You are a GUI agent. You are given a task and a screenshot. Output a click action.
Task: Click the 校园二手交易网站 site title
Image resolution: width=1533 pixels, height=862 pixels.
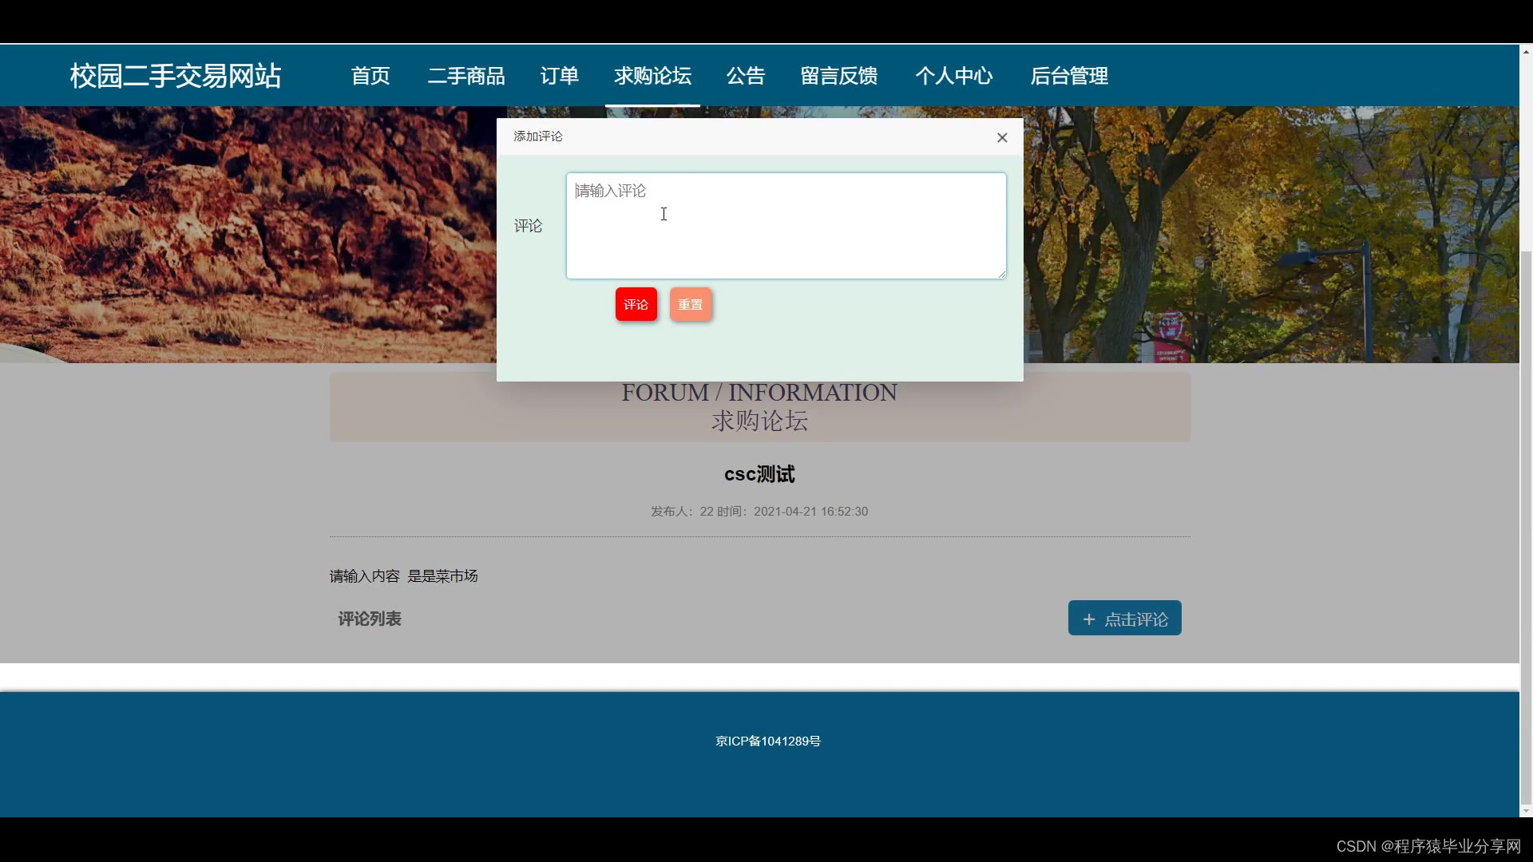176,76
